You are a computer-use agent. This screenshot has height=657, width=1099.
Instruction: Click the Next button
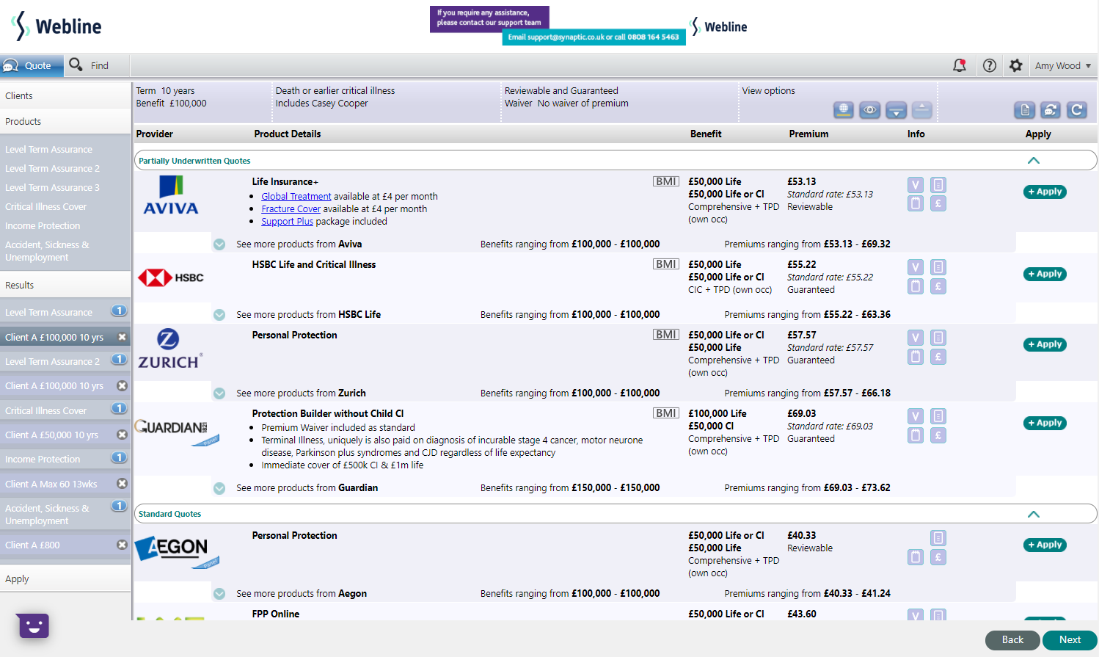[x=1070, y=640]
